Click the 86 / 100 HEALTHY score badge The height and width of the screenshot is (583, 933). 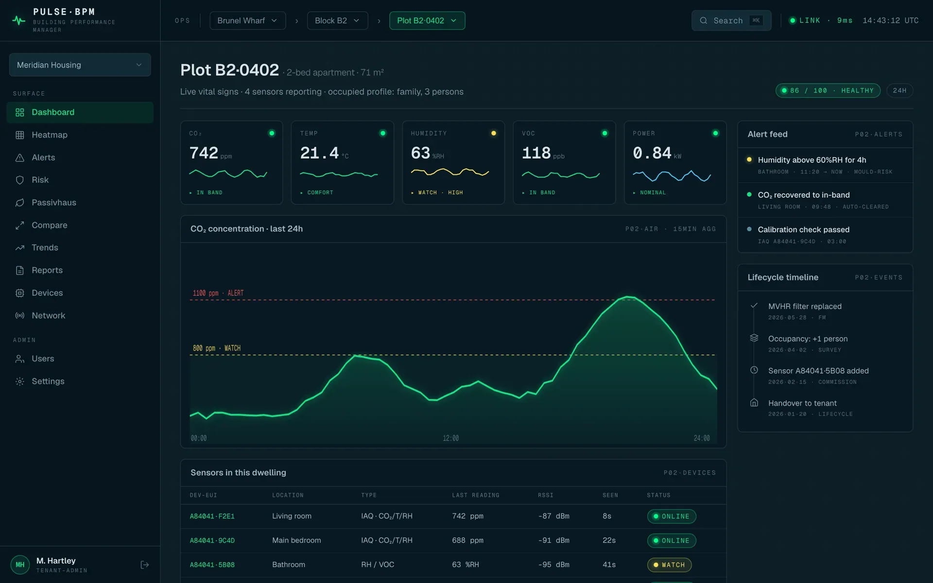click(828, 90)
